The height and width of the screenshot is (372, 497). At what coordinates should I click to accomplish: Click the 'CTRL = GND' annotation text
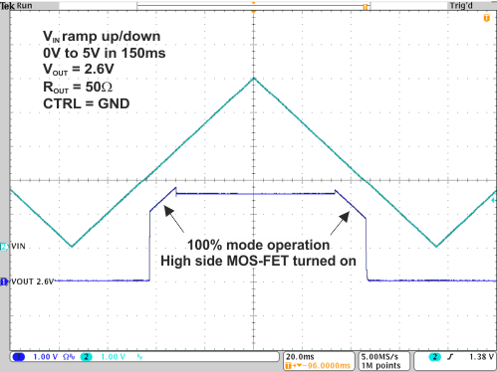coord(87,103)
